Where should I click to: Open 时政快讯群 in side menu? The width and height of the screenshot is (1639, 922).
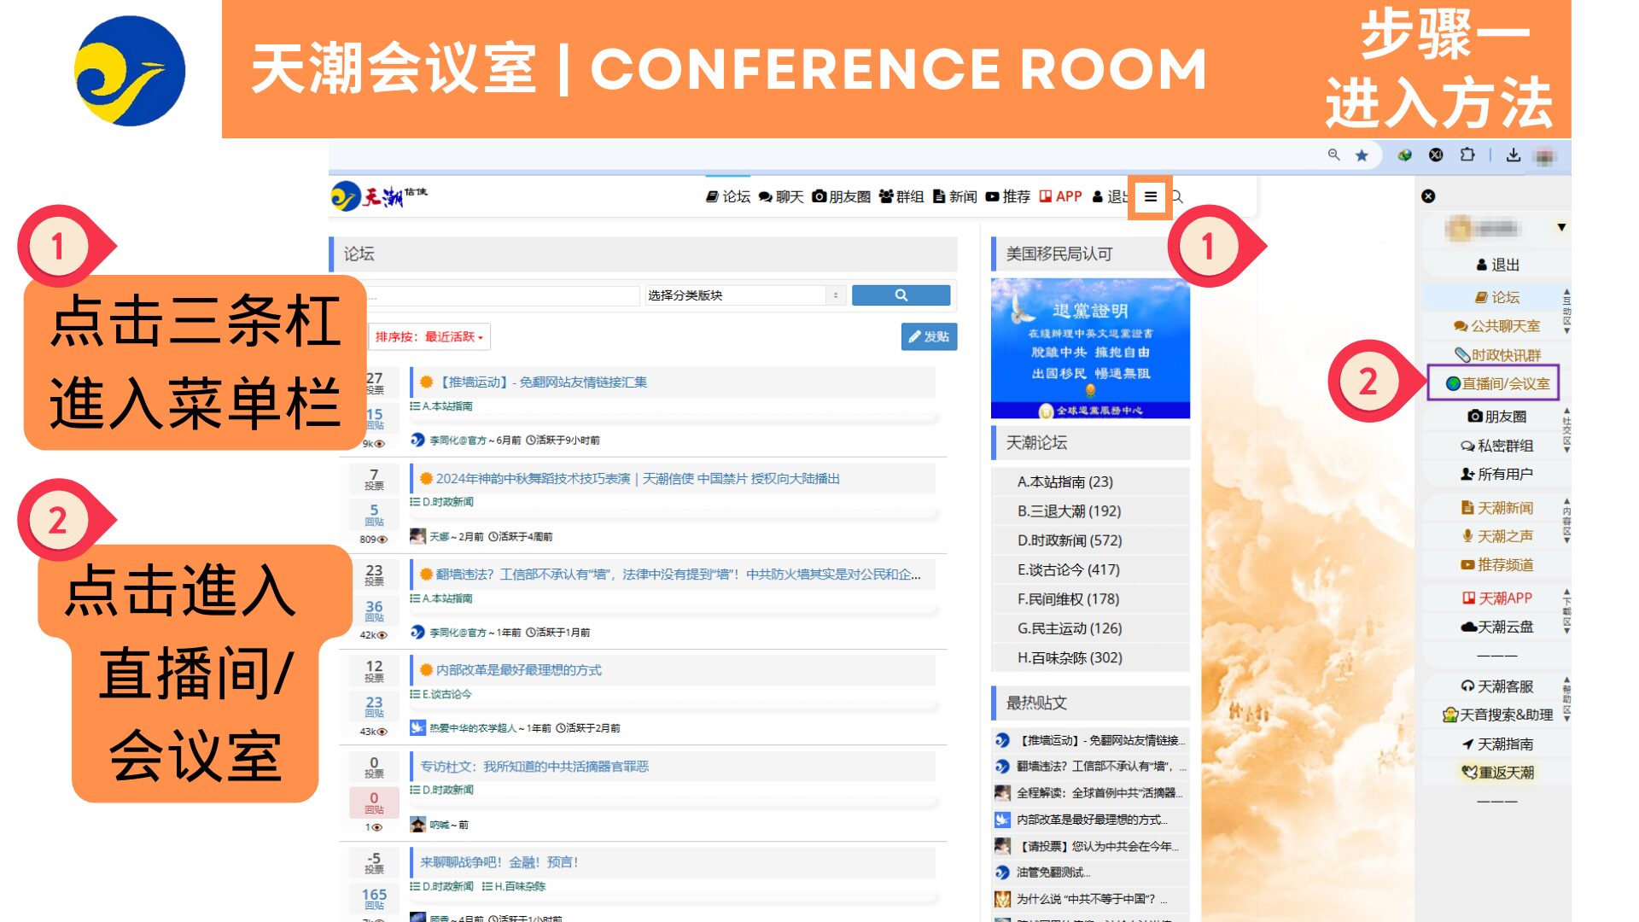tap(1497, 355)
